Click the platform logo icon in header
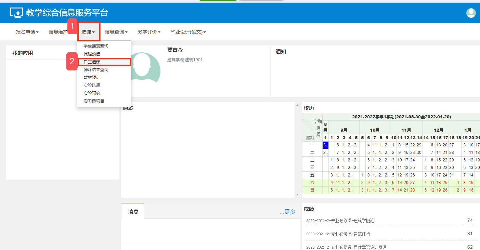This screenshot has width=480, height=250. [16, 13]
